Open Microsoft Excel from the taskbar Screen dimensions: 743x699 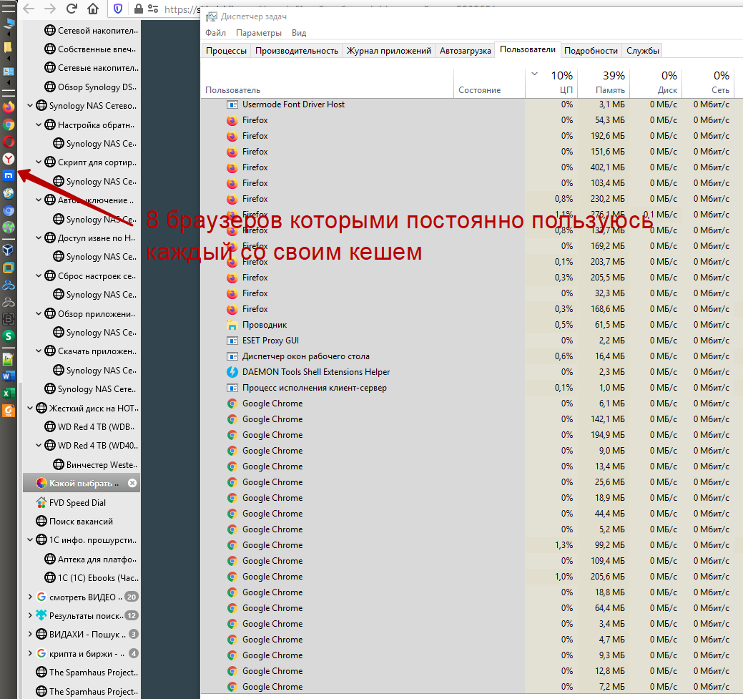(x=9, y=394)
